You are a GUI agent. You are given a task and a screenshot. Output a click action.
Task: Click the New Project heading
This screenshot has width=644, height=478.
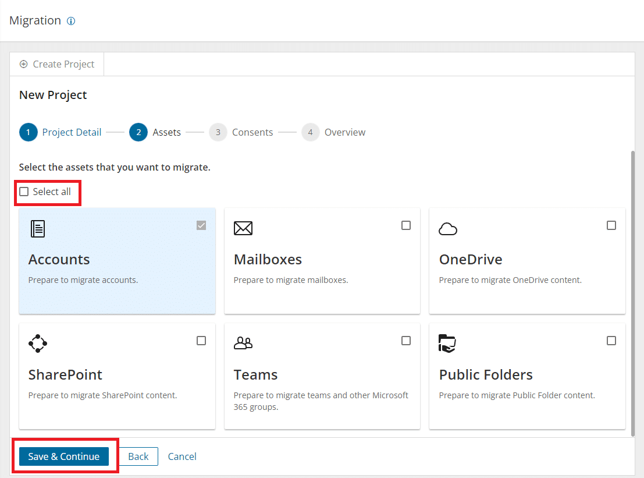[x=53, y=95]
